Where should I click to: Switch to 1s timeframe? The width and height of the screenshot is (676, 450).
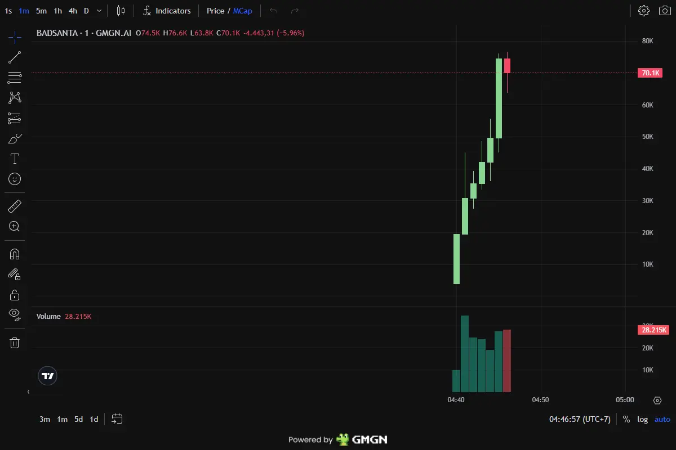pos(8,11)
